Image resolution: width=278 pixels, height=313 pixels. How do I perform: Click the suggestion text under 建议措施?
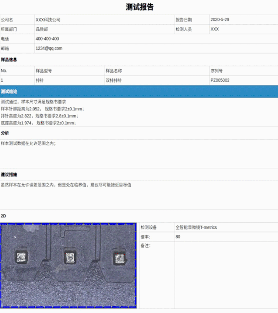pyautogui.click(x=66, y=185)
